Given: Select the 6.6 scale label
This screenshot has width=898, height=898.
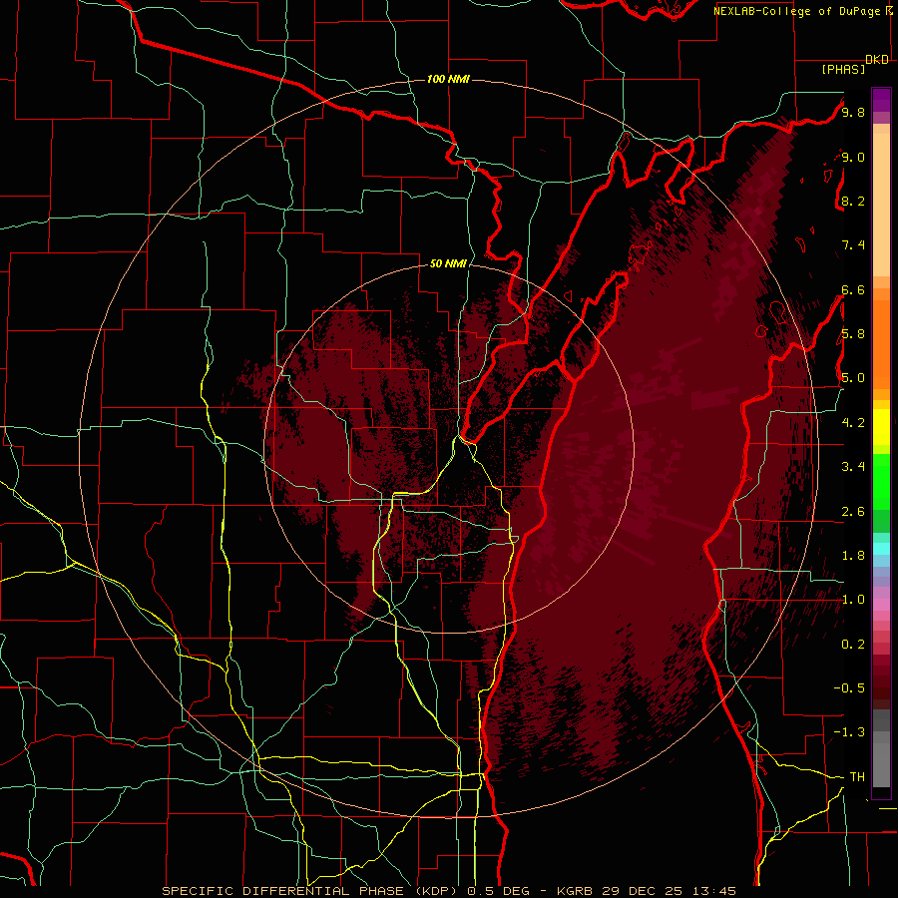Looking at the screenshot, I should [x=853, y=289].
